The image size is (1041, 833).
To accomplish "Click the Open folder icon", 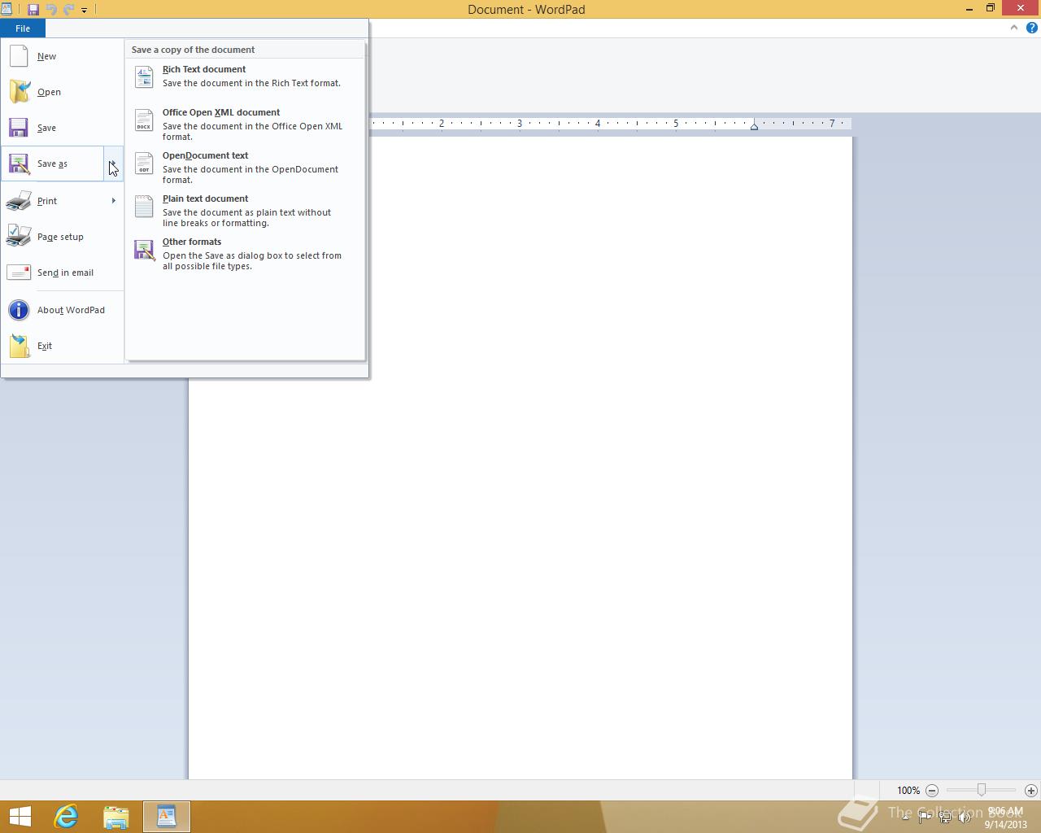I will (x=20, y=92).
